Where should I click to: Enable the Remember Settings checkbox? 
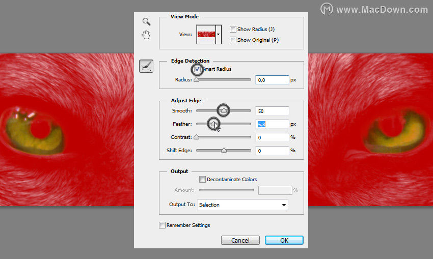162,225
